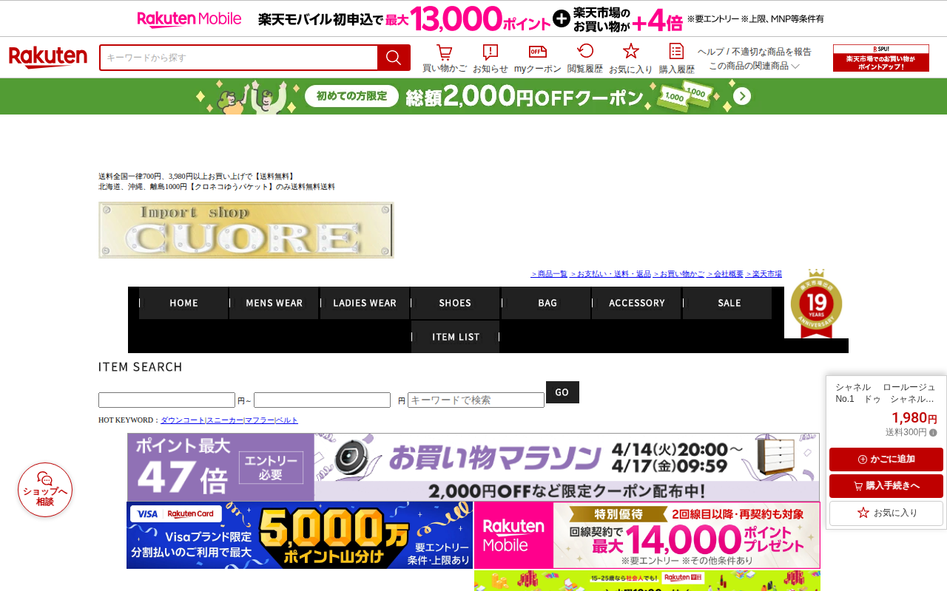Click the 19 Years anniversary badge
Screen dimensions: 947x591
[816, 304]
